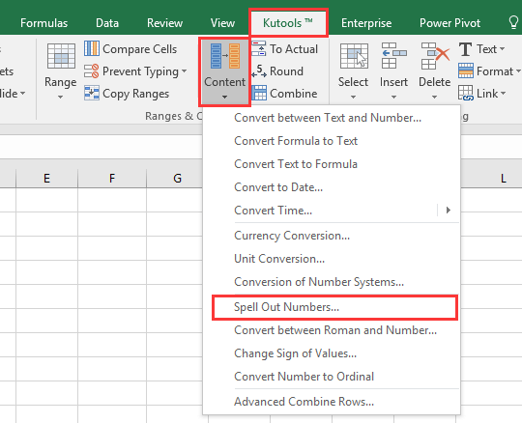The image size is (522, 423).
Task: Expand the Convert Time submenu arrow
Action: pos(449,210)
